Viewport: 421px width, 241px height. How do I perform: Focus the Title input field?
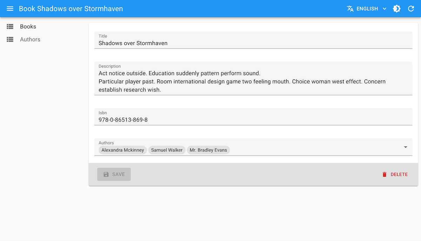tap(253, 43)
